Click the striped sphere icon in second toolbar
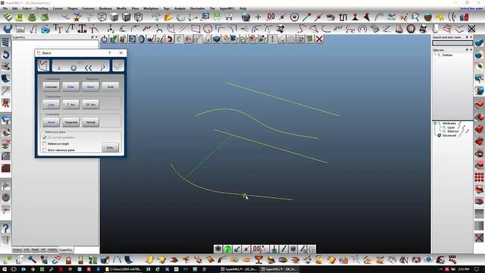 tap(411, 29)
